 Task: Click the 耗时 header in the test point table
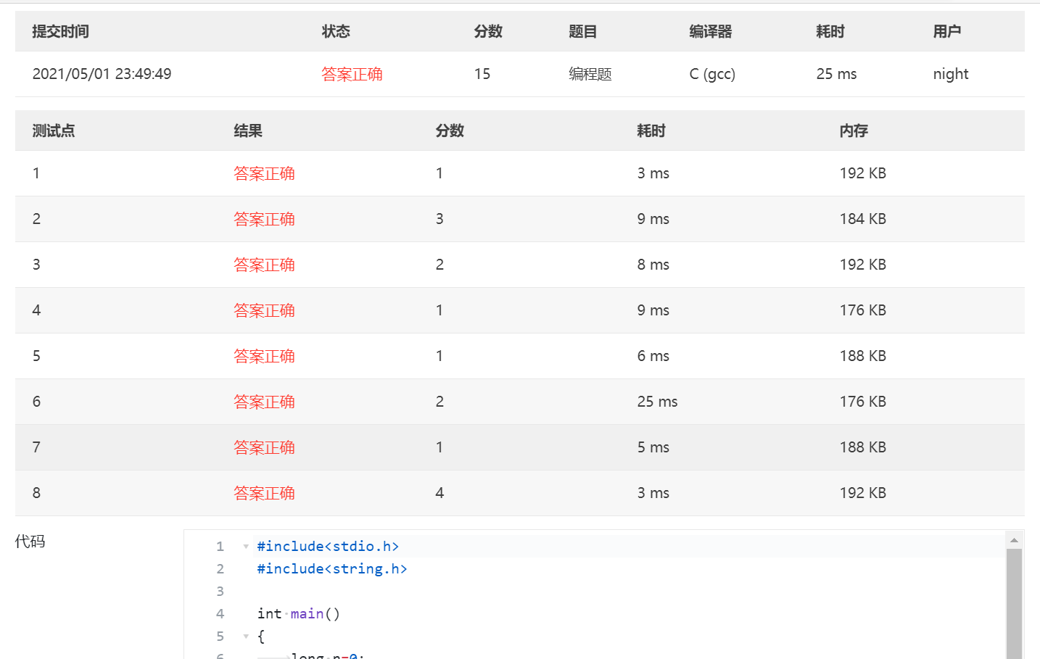click(x=651, y=130)
